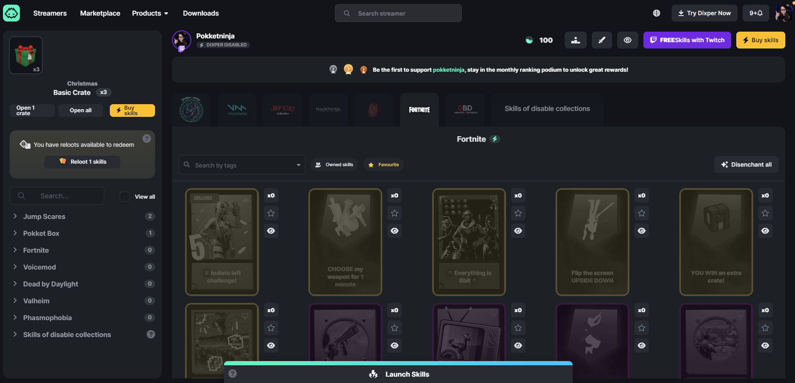Screen dimensions: 795x383
Task: Switch to the Phasmophobia collection tab
Action: tap(328, 110)
